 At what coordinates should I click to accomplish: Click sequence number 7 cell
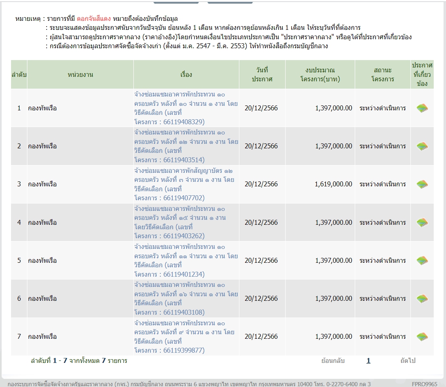(x=19, y=337)
